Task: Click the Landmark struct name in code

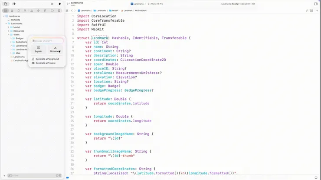Action: point(100,38)
